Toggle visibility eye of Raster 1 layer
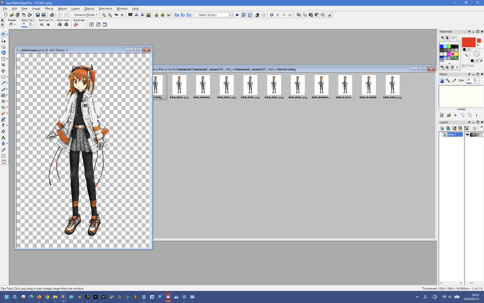Screen dimensions: 484x303 [467, 135]
